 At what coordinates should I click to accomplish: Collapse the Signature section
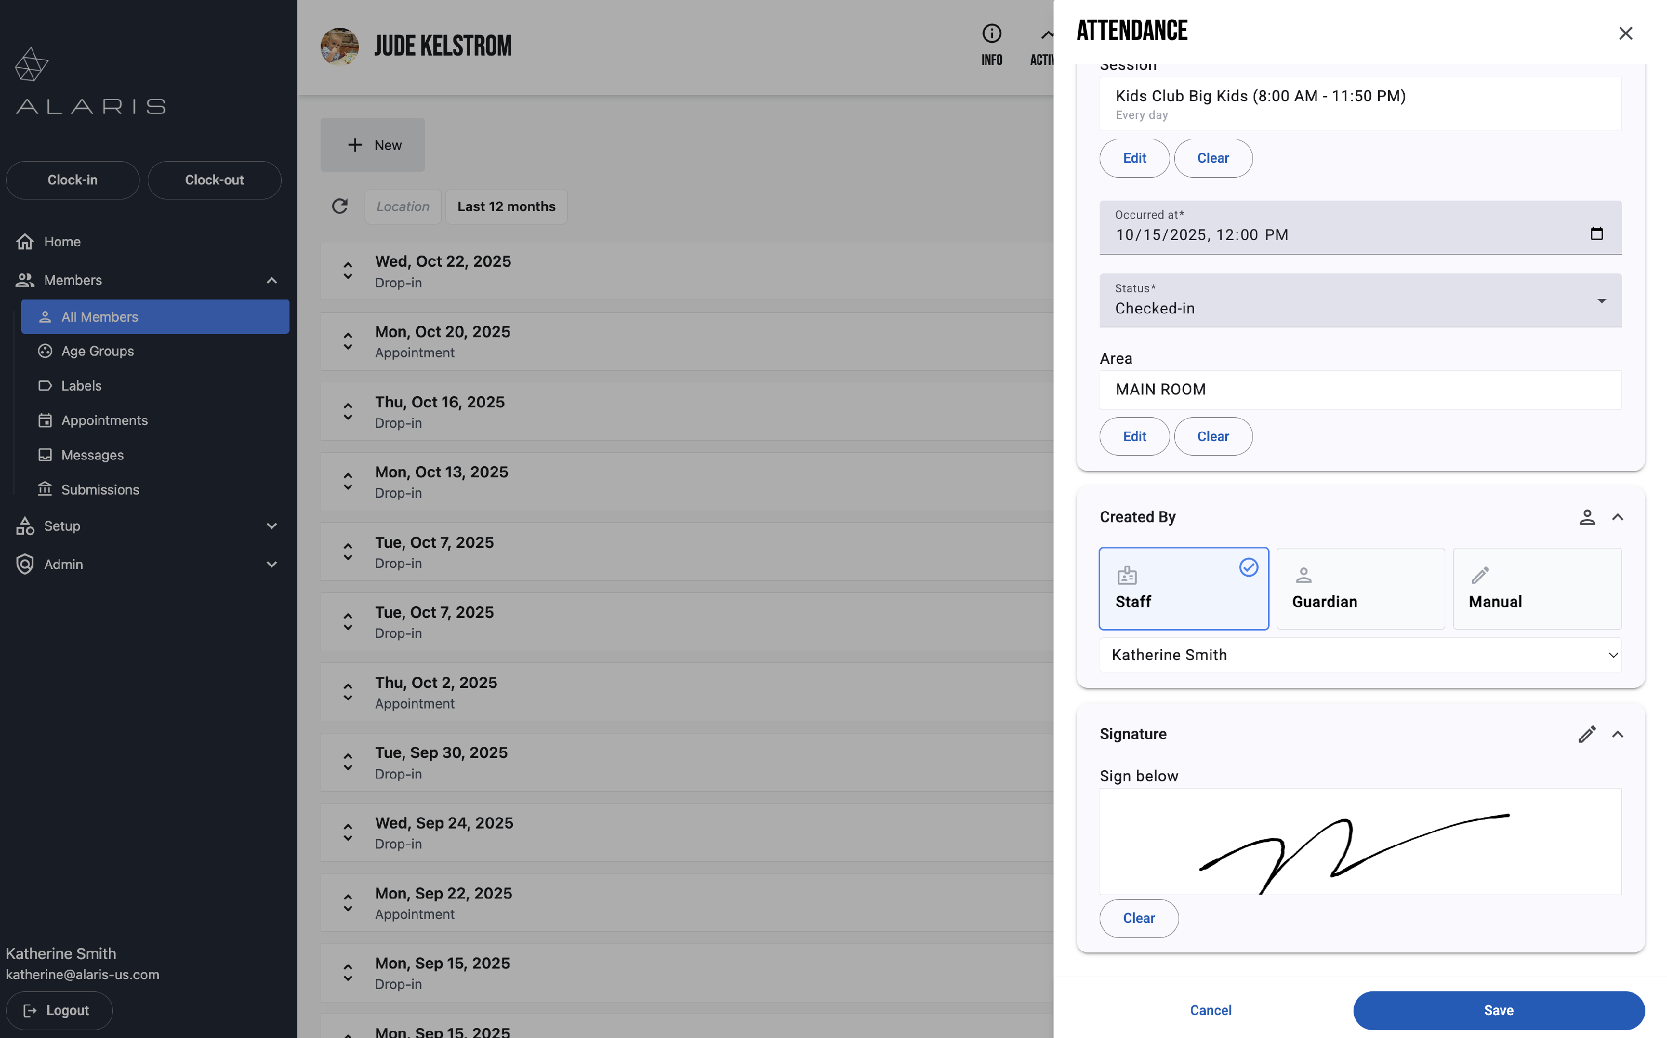tap(1618, 734)
